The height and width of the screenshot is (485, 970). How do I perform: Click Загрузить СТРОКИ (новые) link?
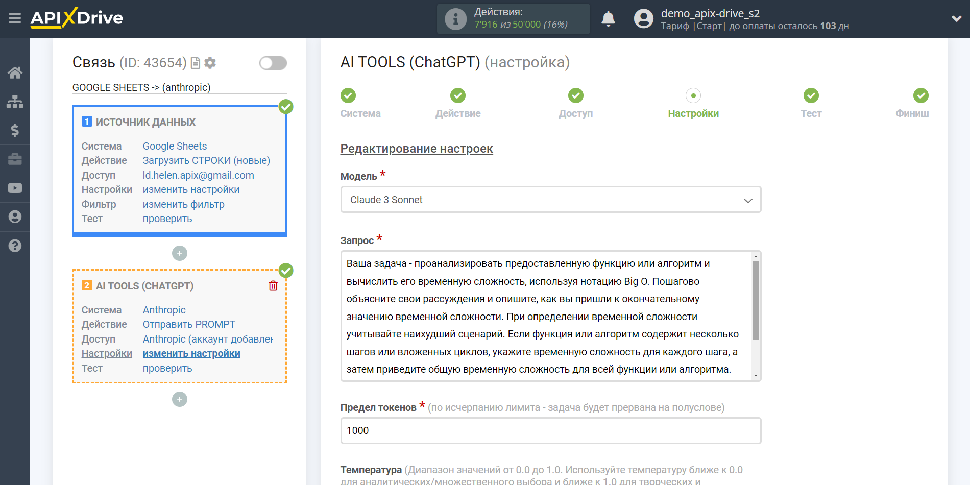coord(206,160)
